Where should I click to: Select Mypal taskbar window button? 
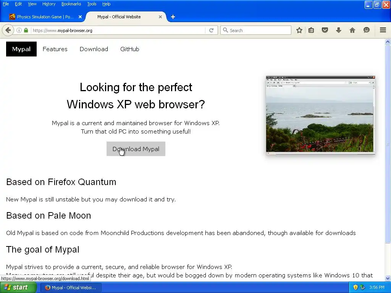point(71,288)
